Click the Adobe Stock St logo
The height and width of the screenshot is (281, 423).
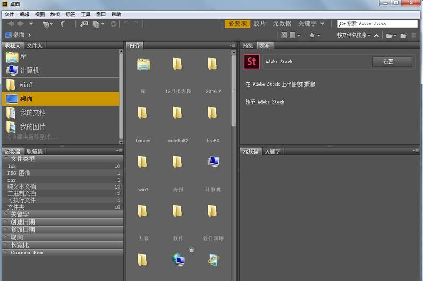[251, 62]
